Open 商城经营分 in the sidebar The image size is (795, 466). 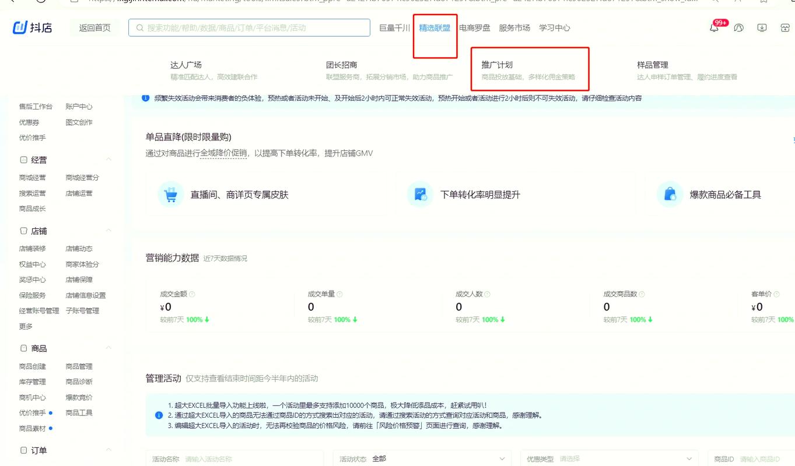[82, 178]
